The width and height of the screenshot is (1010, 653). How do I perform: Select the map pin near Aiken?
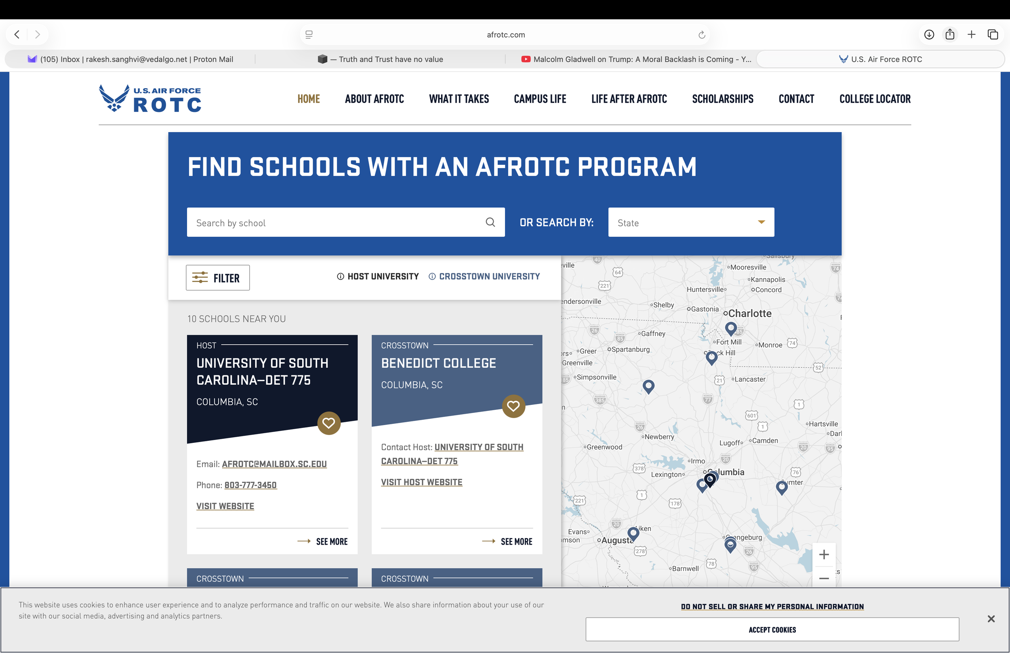pyautogui.click(x=633, y=534)
